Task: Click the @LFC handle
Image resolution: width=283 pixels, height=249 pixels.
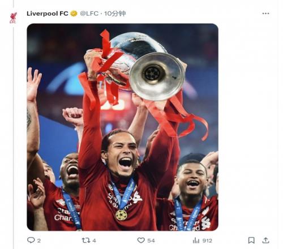Action: click(89, 14)
